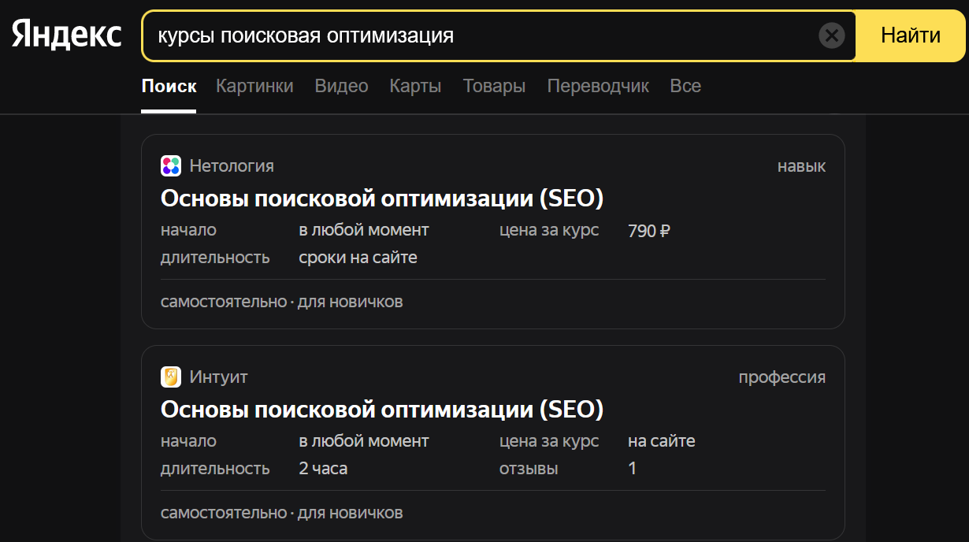Expand the Все services menu
Image resolution: width=969 pixels, height=542 pixels.
tap(685, 86)
